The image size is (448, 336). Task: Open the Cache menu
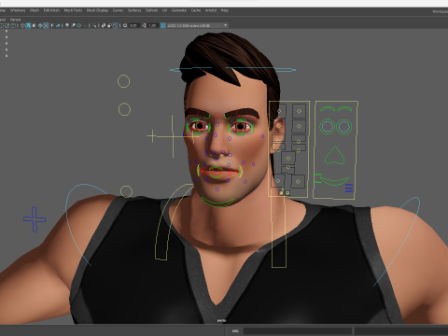tap(196, 10)
